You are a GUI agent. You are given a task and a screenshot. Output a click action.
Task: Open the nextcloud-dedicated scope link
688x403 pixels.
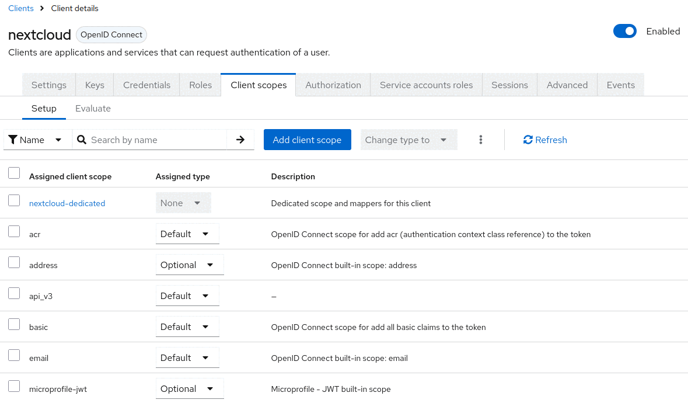[67, 203]
